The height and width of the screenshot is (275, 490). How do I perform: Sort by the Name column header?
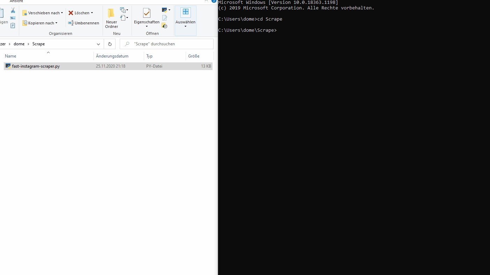pyautogui.click(x=48, y=56)
